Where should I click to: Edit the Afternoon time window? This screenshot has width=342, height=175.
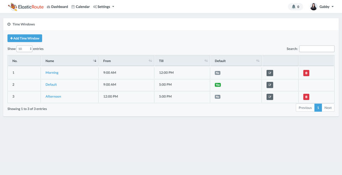coord(270,97)
